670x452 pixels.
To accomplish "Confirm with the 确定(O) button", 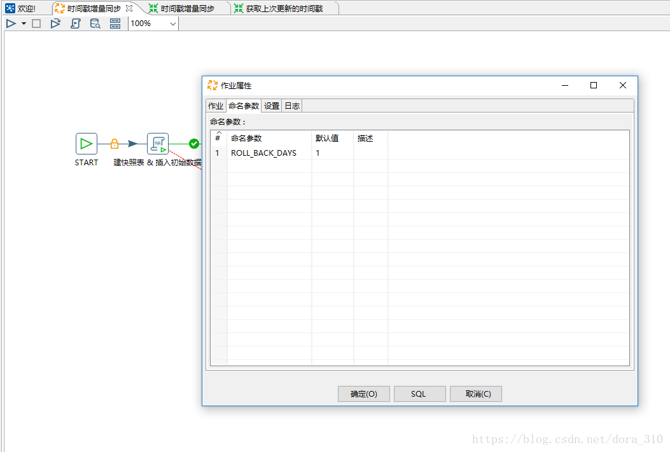I will (364, 394).
